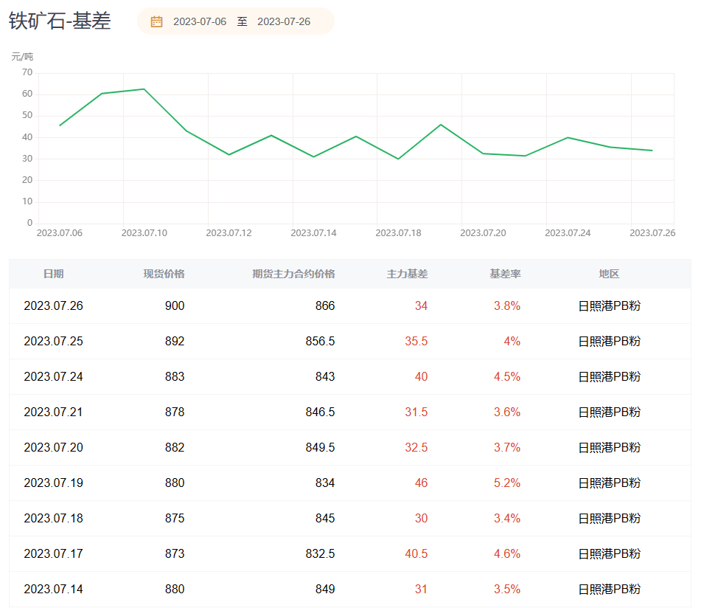Select date cell 2023.07.18
The width and height of the screenshot is (704, 608).
[53, 519]
